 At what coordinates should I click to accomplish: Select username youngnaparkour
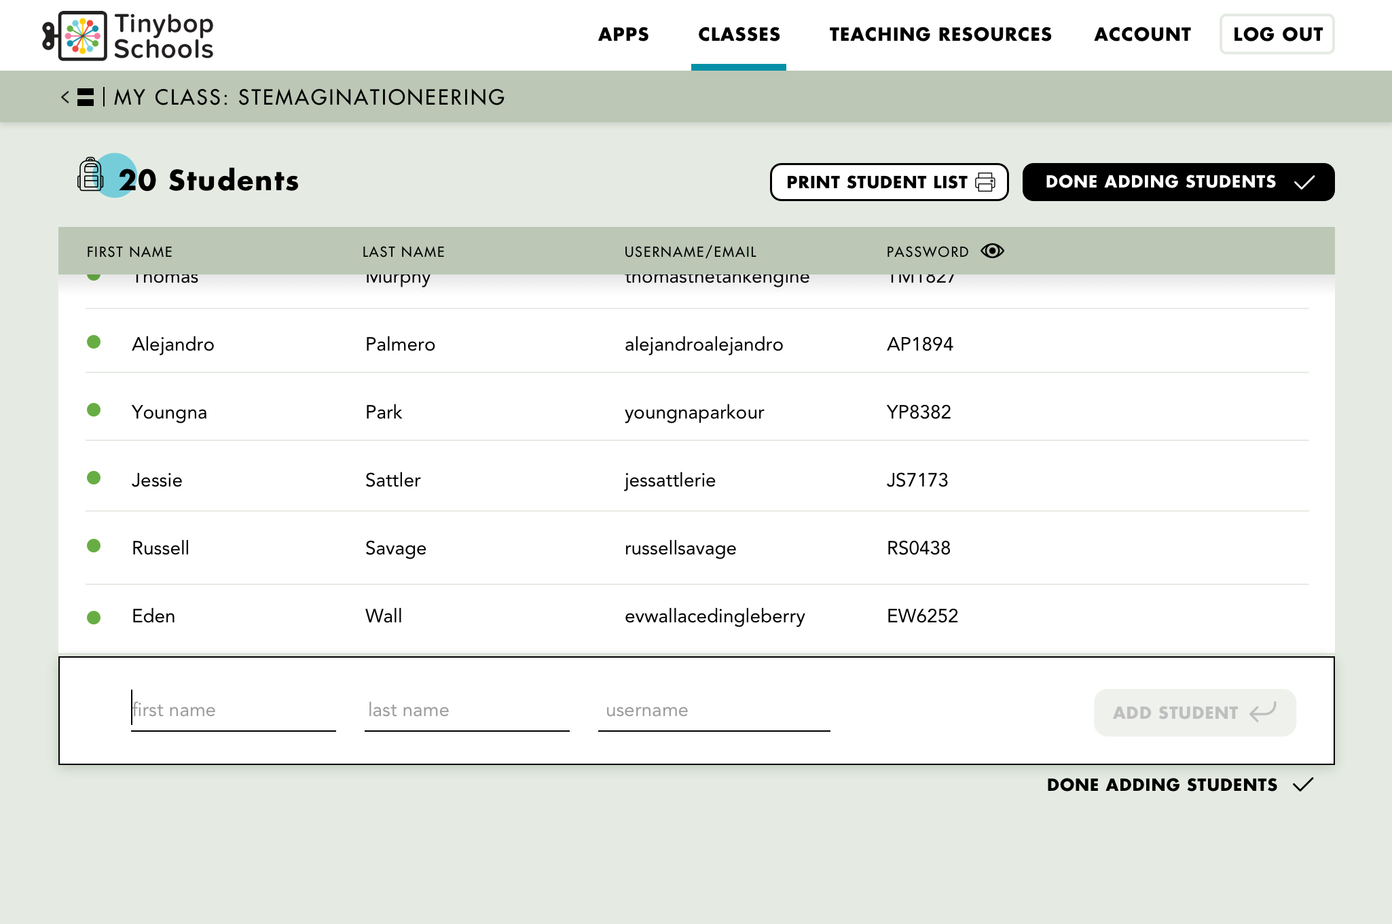(694, 413)
